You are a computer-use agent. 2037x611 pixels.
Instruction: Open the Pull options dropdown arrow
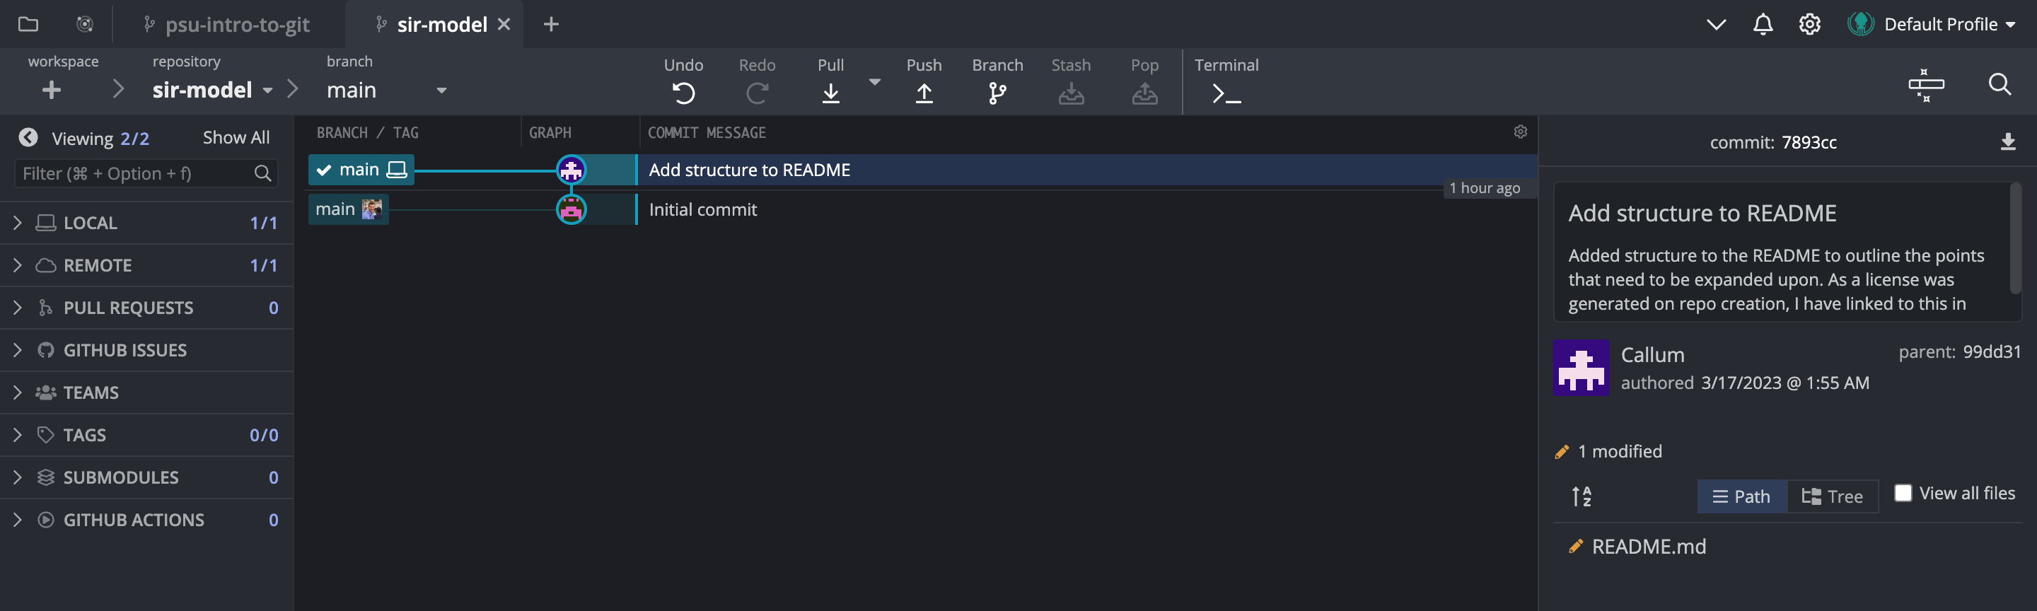click(875, 82)
